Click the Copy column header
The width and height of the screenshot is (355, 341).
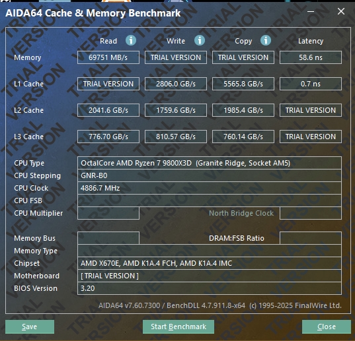pos(243,42)
